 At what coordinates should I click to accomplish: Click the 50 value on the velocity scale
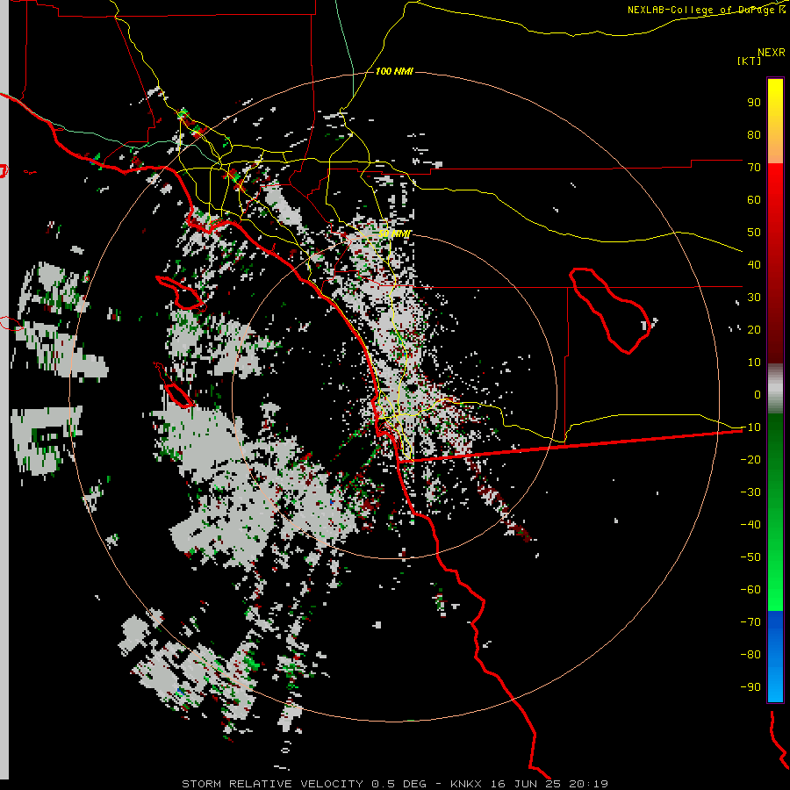(754, 233)
